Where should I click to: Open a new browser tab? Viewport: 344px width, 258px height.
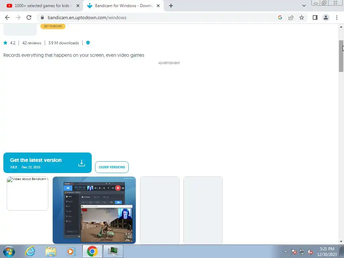point(171,6)
